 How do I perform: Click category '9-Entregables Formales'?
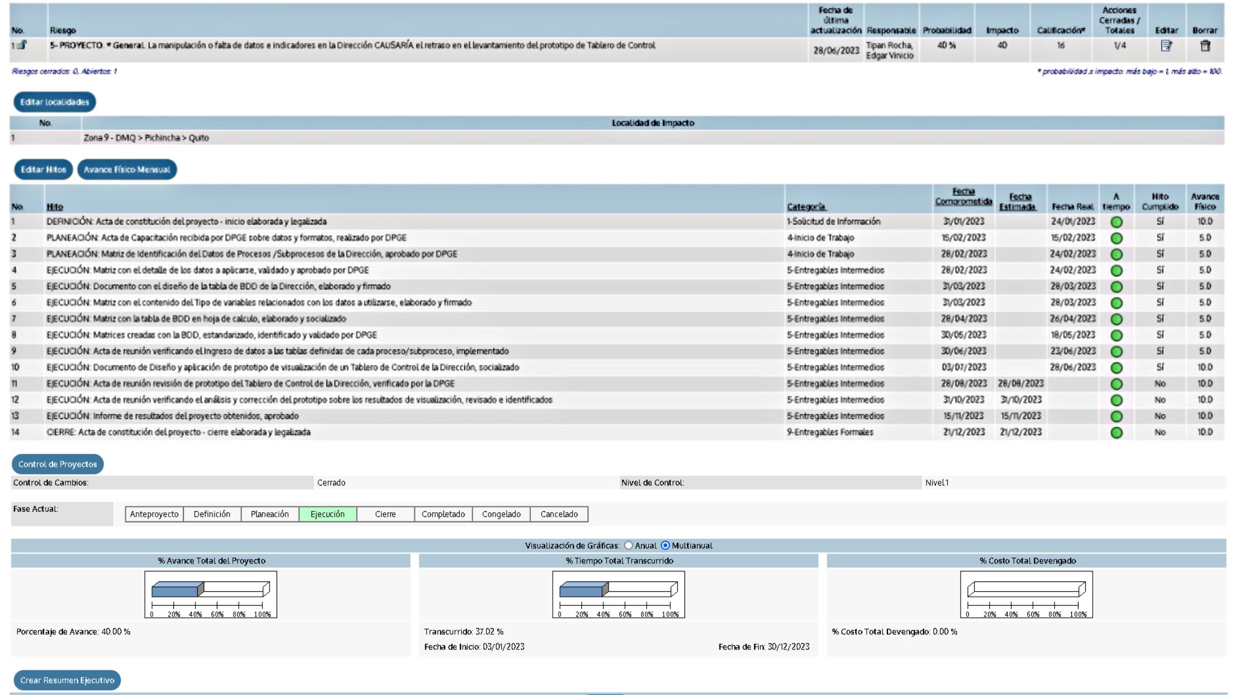coord(830,432)
